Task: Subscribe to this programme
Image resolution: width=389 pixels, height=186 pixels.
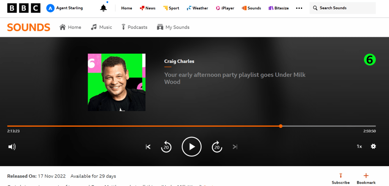Action: click(x=340, y=179)
